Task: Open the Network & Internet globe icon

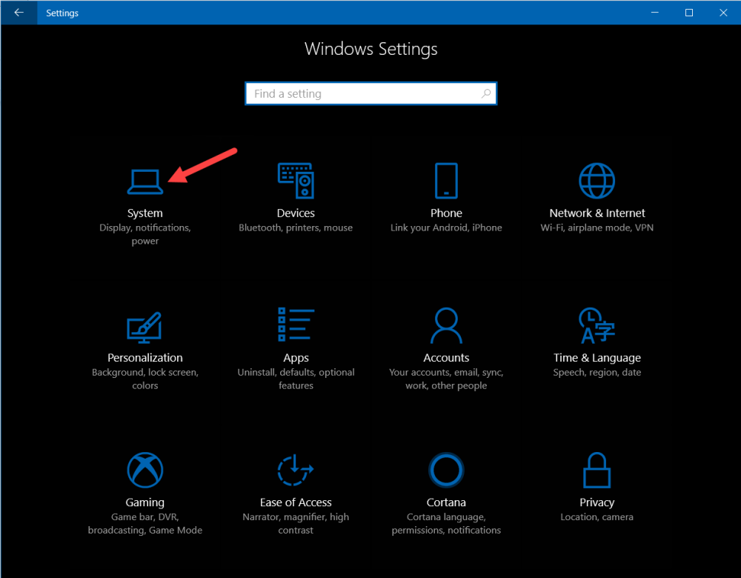Action: [x=597, y=181]
